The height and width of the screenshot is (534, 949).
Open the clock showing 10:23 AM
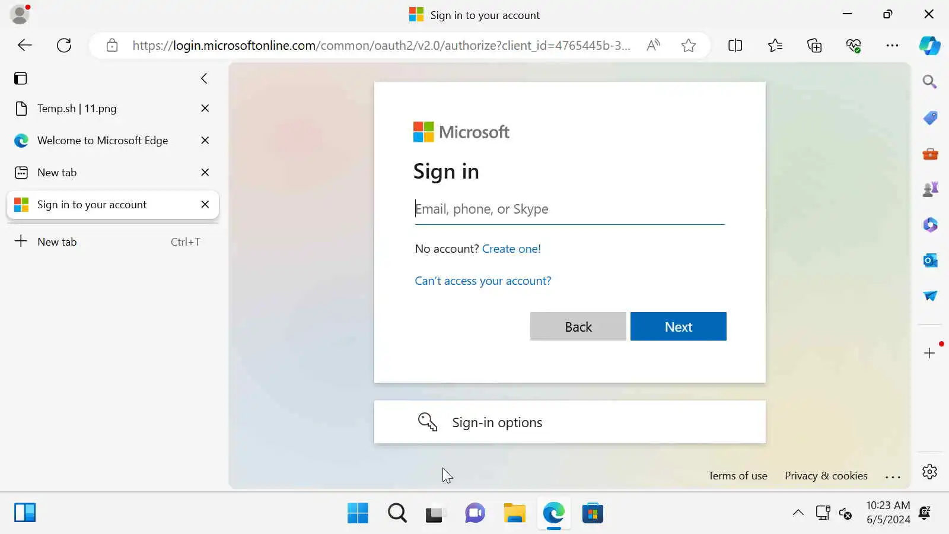click(x=888, y=513)
